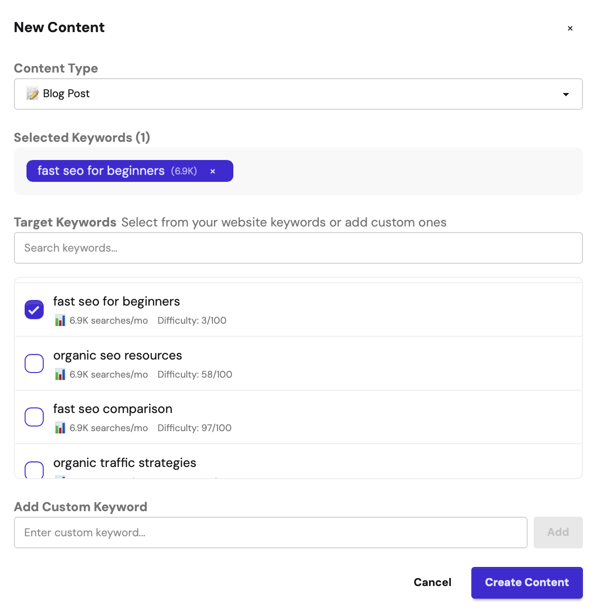Click the disabled Add button

(x=558, y=533)
